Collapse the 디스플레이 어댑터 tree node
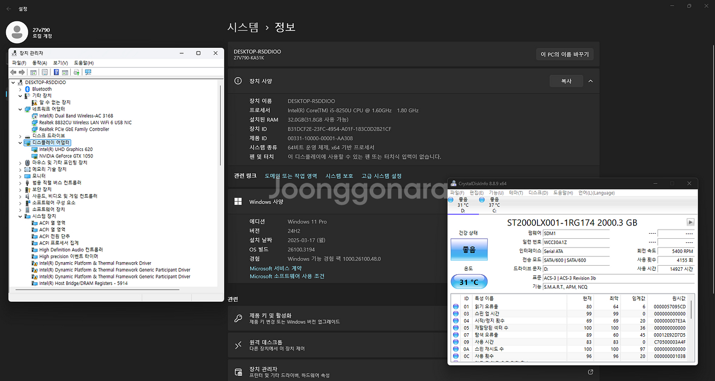This screenshot has height=381, width=715. tap(19, 142)
